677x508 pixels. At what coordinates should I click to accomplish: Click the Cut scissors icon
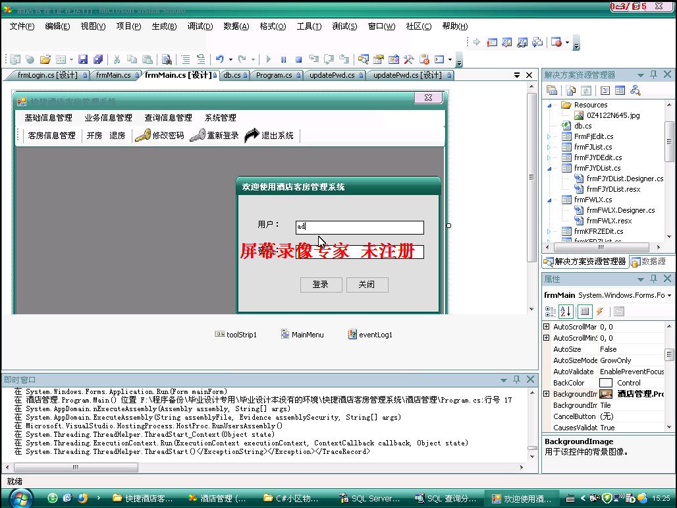tap(117, 59)
